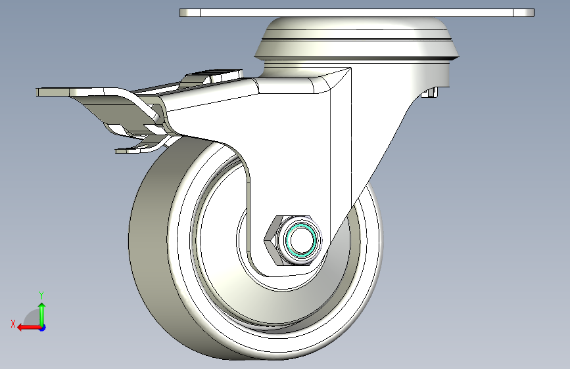This screenshot has width=570, height=369.
Task: Click the blue Z axis dot of triad
Action: tap(43, 328)
